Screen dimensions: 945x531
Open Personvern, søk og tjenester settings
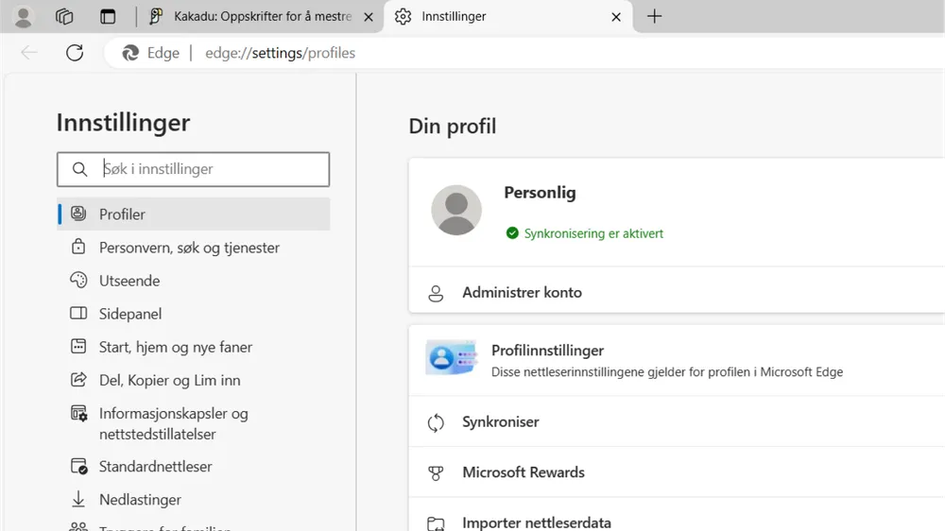click(189, 248)
